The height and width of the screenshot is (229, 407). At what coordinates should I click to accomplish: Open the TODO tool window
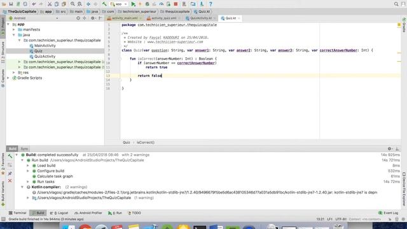[134, 213]
